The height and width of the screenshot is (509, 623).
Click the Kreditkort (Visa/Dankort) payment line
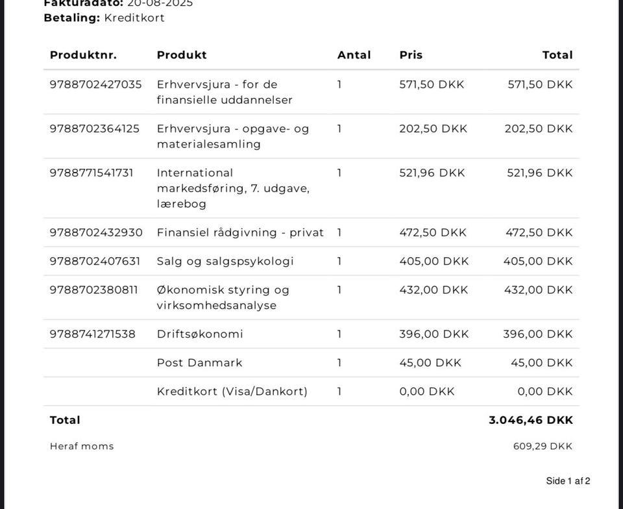pyautogui.click(x=232, y=391)
